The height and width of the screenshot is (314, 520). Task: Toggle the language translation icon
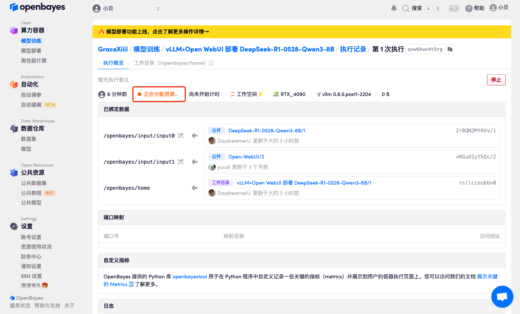pyautogui.click(x=454, y=8)
